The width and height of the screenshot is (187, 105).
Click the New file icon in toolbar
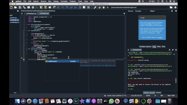pos(11,7)
